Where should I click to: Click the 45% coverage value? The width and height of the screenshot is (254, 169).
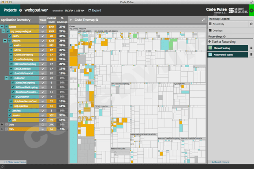62,36
